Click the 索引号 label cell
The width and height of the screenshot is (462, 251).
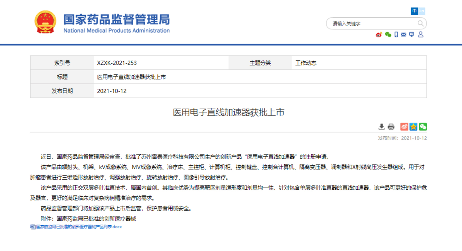[62, 63]
